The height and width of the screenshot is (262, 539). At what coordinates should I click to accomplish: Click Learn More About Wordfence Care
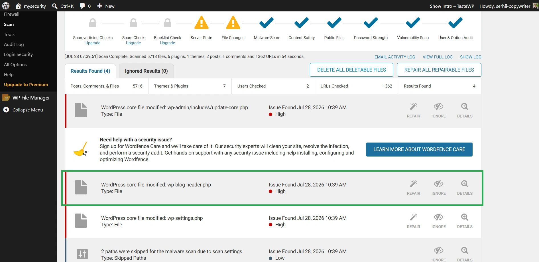[x=419, y=149]
